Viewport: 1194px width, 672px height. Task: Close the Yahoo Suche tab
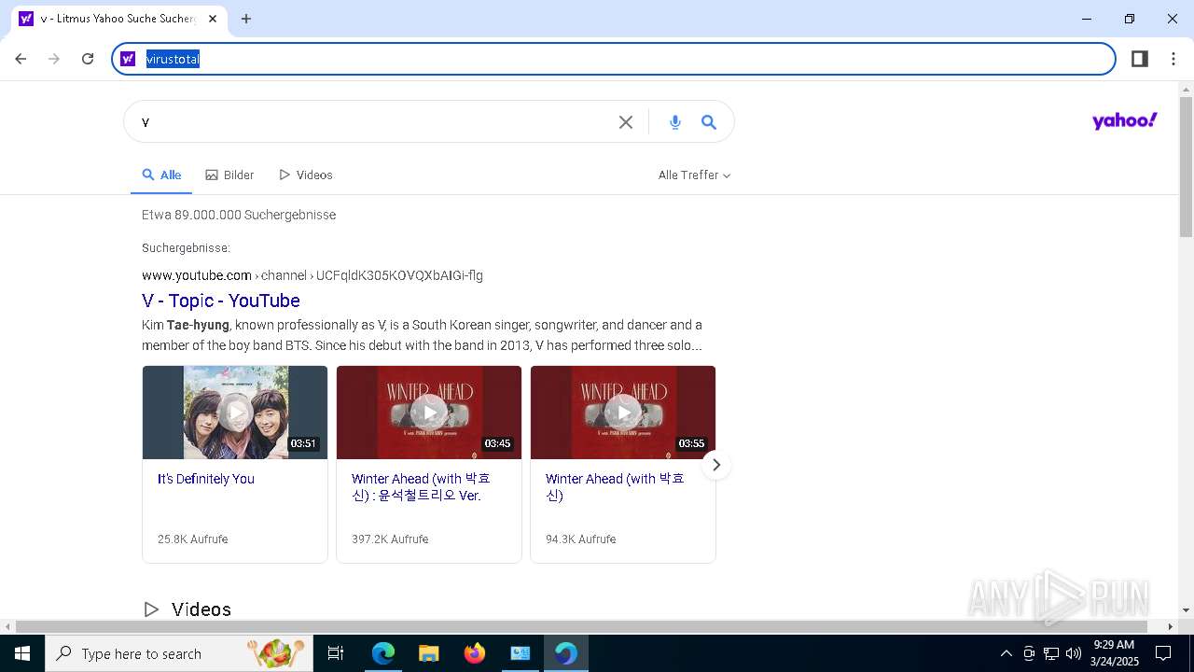click(213, 19)
